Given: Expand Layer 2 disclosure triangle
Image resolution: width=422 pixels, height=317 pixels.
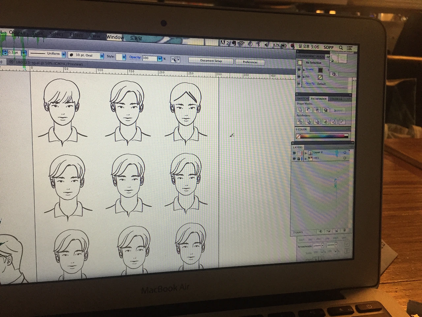Looking at the screenshot, I should click(x=306, y=153).
